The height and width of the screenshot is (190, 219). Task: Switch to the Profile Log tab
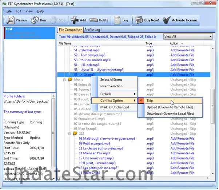(92, 30)
